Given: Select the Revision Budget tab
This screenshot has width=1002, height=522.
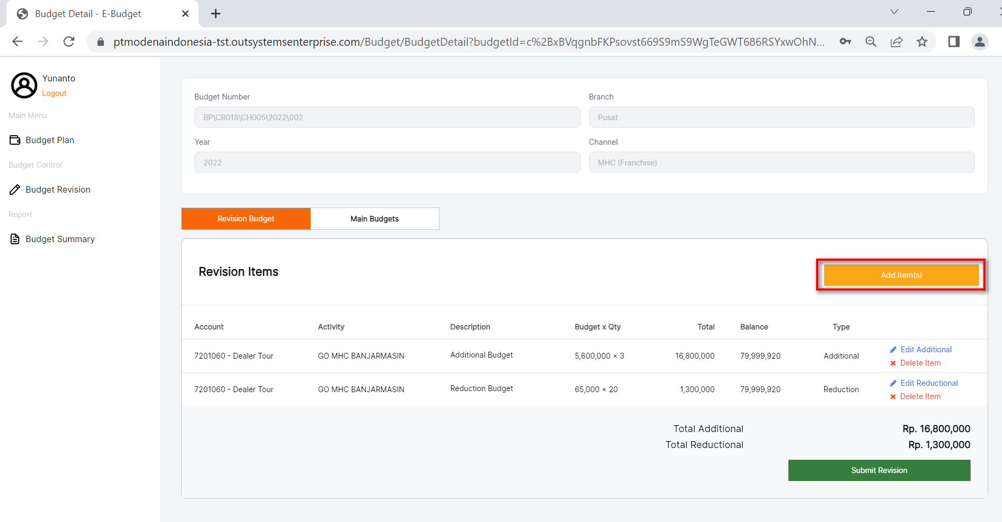Looking at the screenshot, I should [x=246, y=219].
